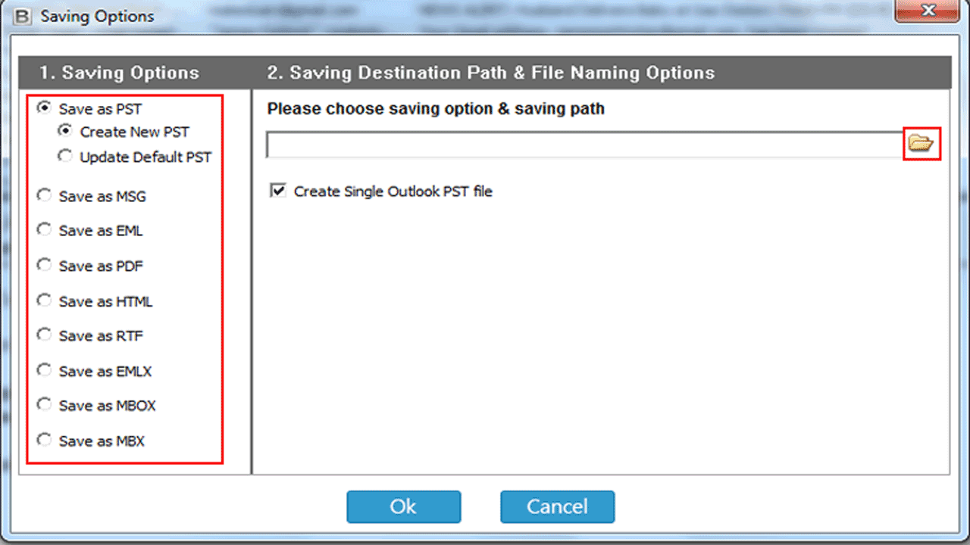Pick the Save as PDF option
This screenshot has height=545, width=970.
click(45, 266)
